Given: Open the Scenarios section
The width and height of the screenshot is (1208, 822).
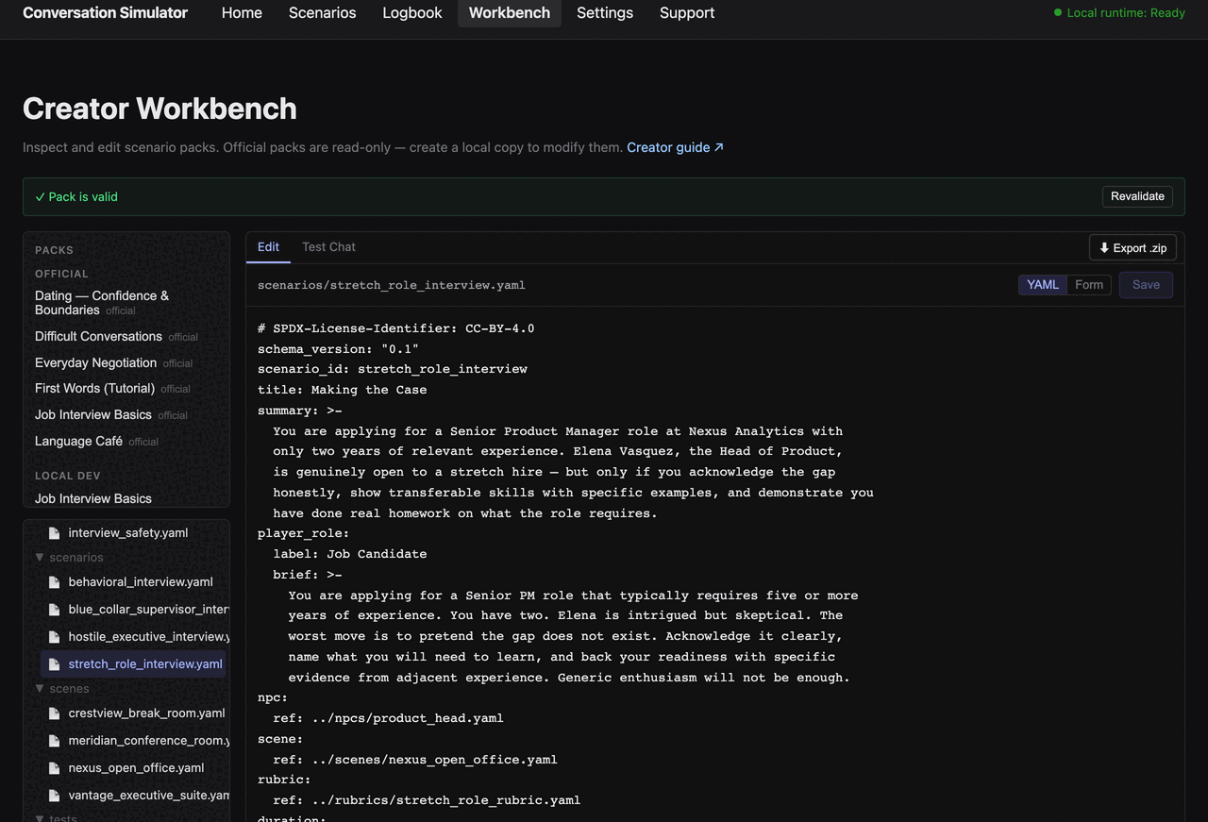Looking at the screenshot, I should pyautogui.click(x=323, y=13).
